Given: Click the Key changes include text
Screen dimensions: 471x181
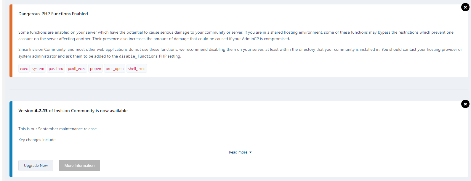Looking at the screenshot, I should pos(37,140).
